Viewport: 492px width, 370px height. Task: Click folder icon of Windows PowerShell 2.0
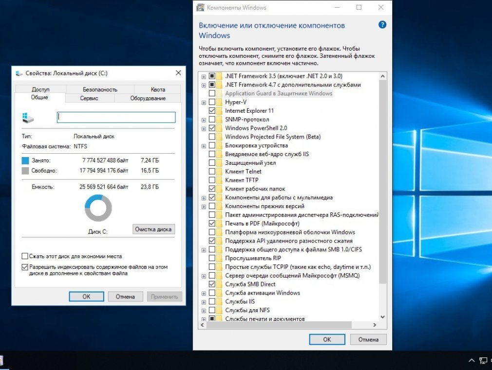tap(219, 128)
